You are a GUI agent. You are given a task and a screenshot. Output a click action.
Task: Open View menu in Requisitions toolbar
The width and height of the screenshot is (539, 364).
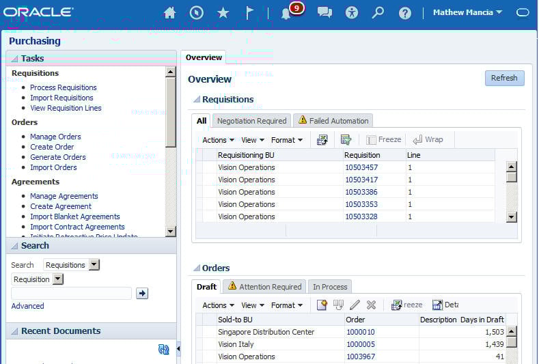253,140
